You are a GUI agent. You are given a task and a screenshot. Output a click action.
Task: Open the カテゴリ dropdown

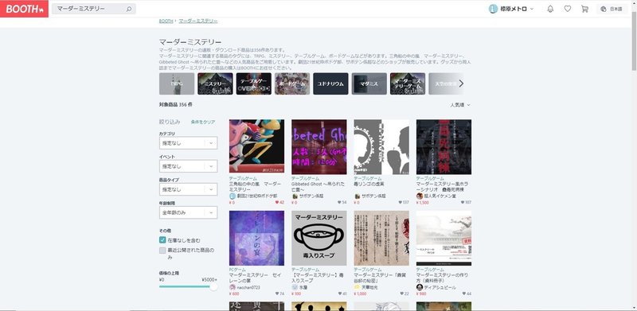pyautogui.click(x=188, y=143)
